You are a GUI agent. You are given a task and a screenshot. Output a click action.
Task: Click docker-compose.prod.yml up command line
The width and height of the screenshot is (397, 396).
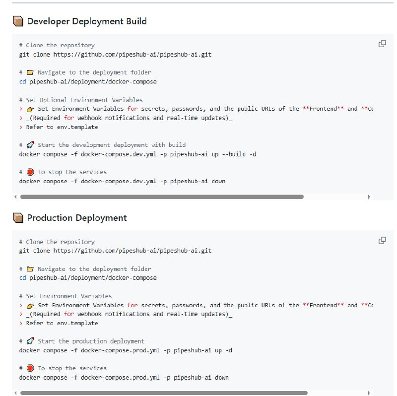pos(125,350)
